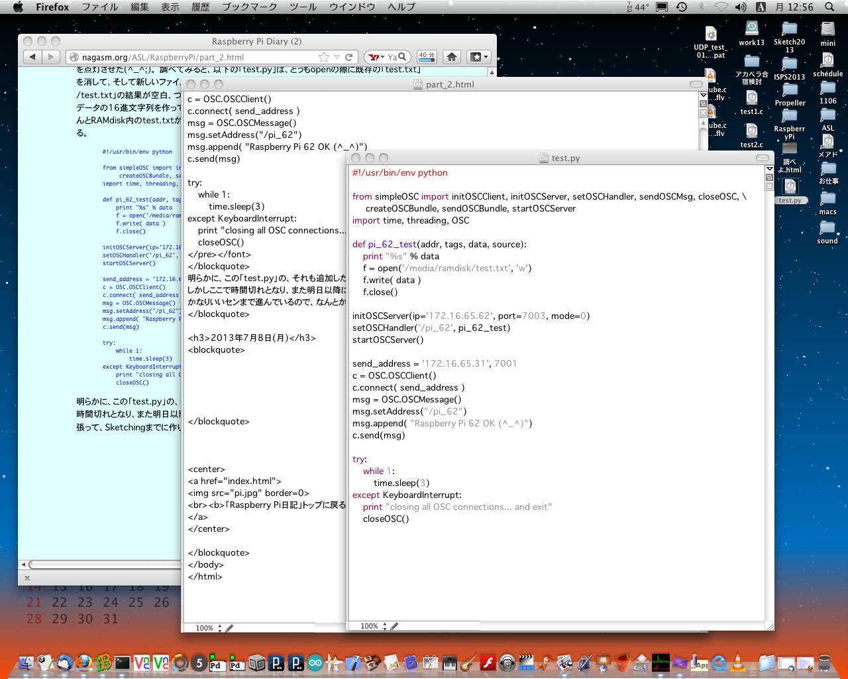This screenshot has height=679, width=848.
Task: Open Terminal from the Dock
Action: (123, 662)
